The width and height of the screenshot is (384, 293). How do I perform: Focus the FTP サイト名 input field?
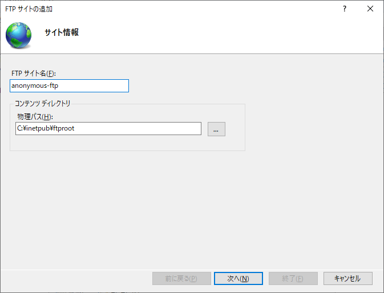(70, 86)
